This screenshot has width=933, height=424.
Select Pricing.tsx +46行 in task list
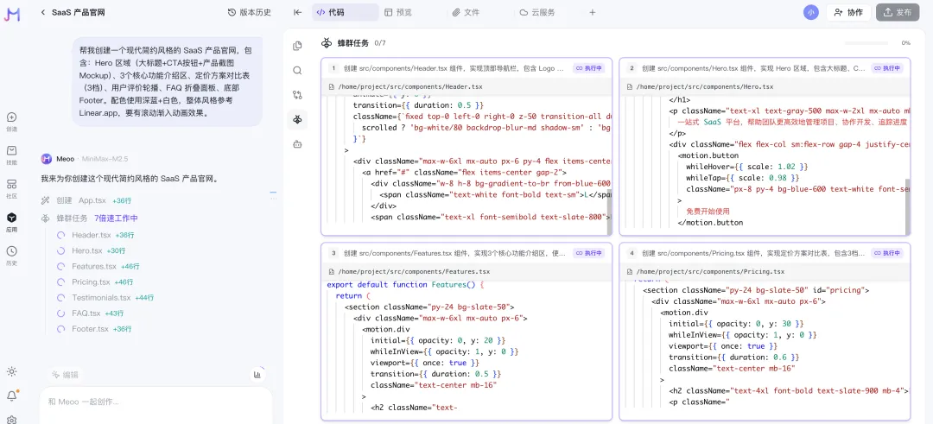95,282
